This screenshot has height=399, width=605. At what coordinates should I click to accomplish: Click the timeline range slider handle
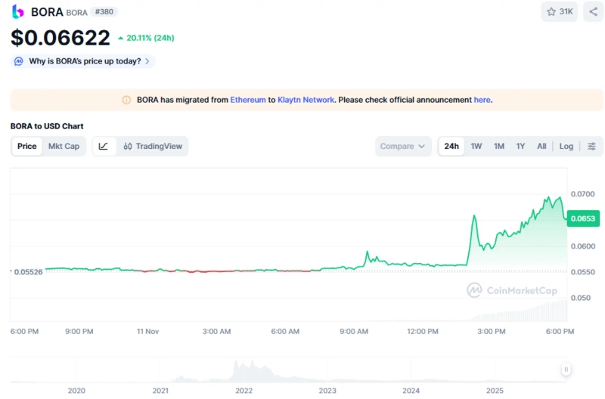(x=565, y=370)
